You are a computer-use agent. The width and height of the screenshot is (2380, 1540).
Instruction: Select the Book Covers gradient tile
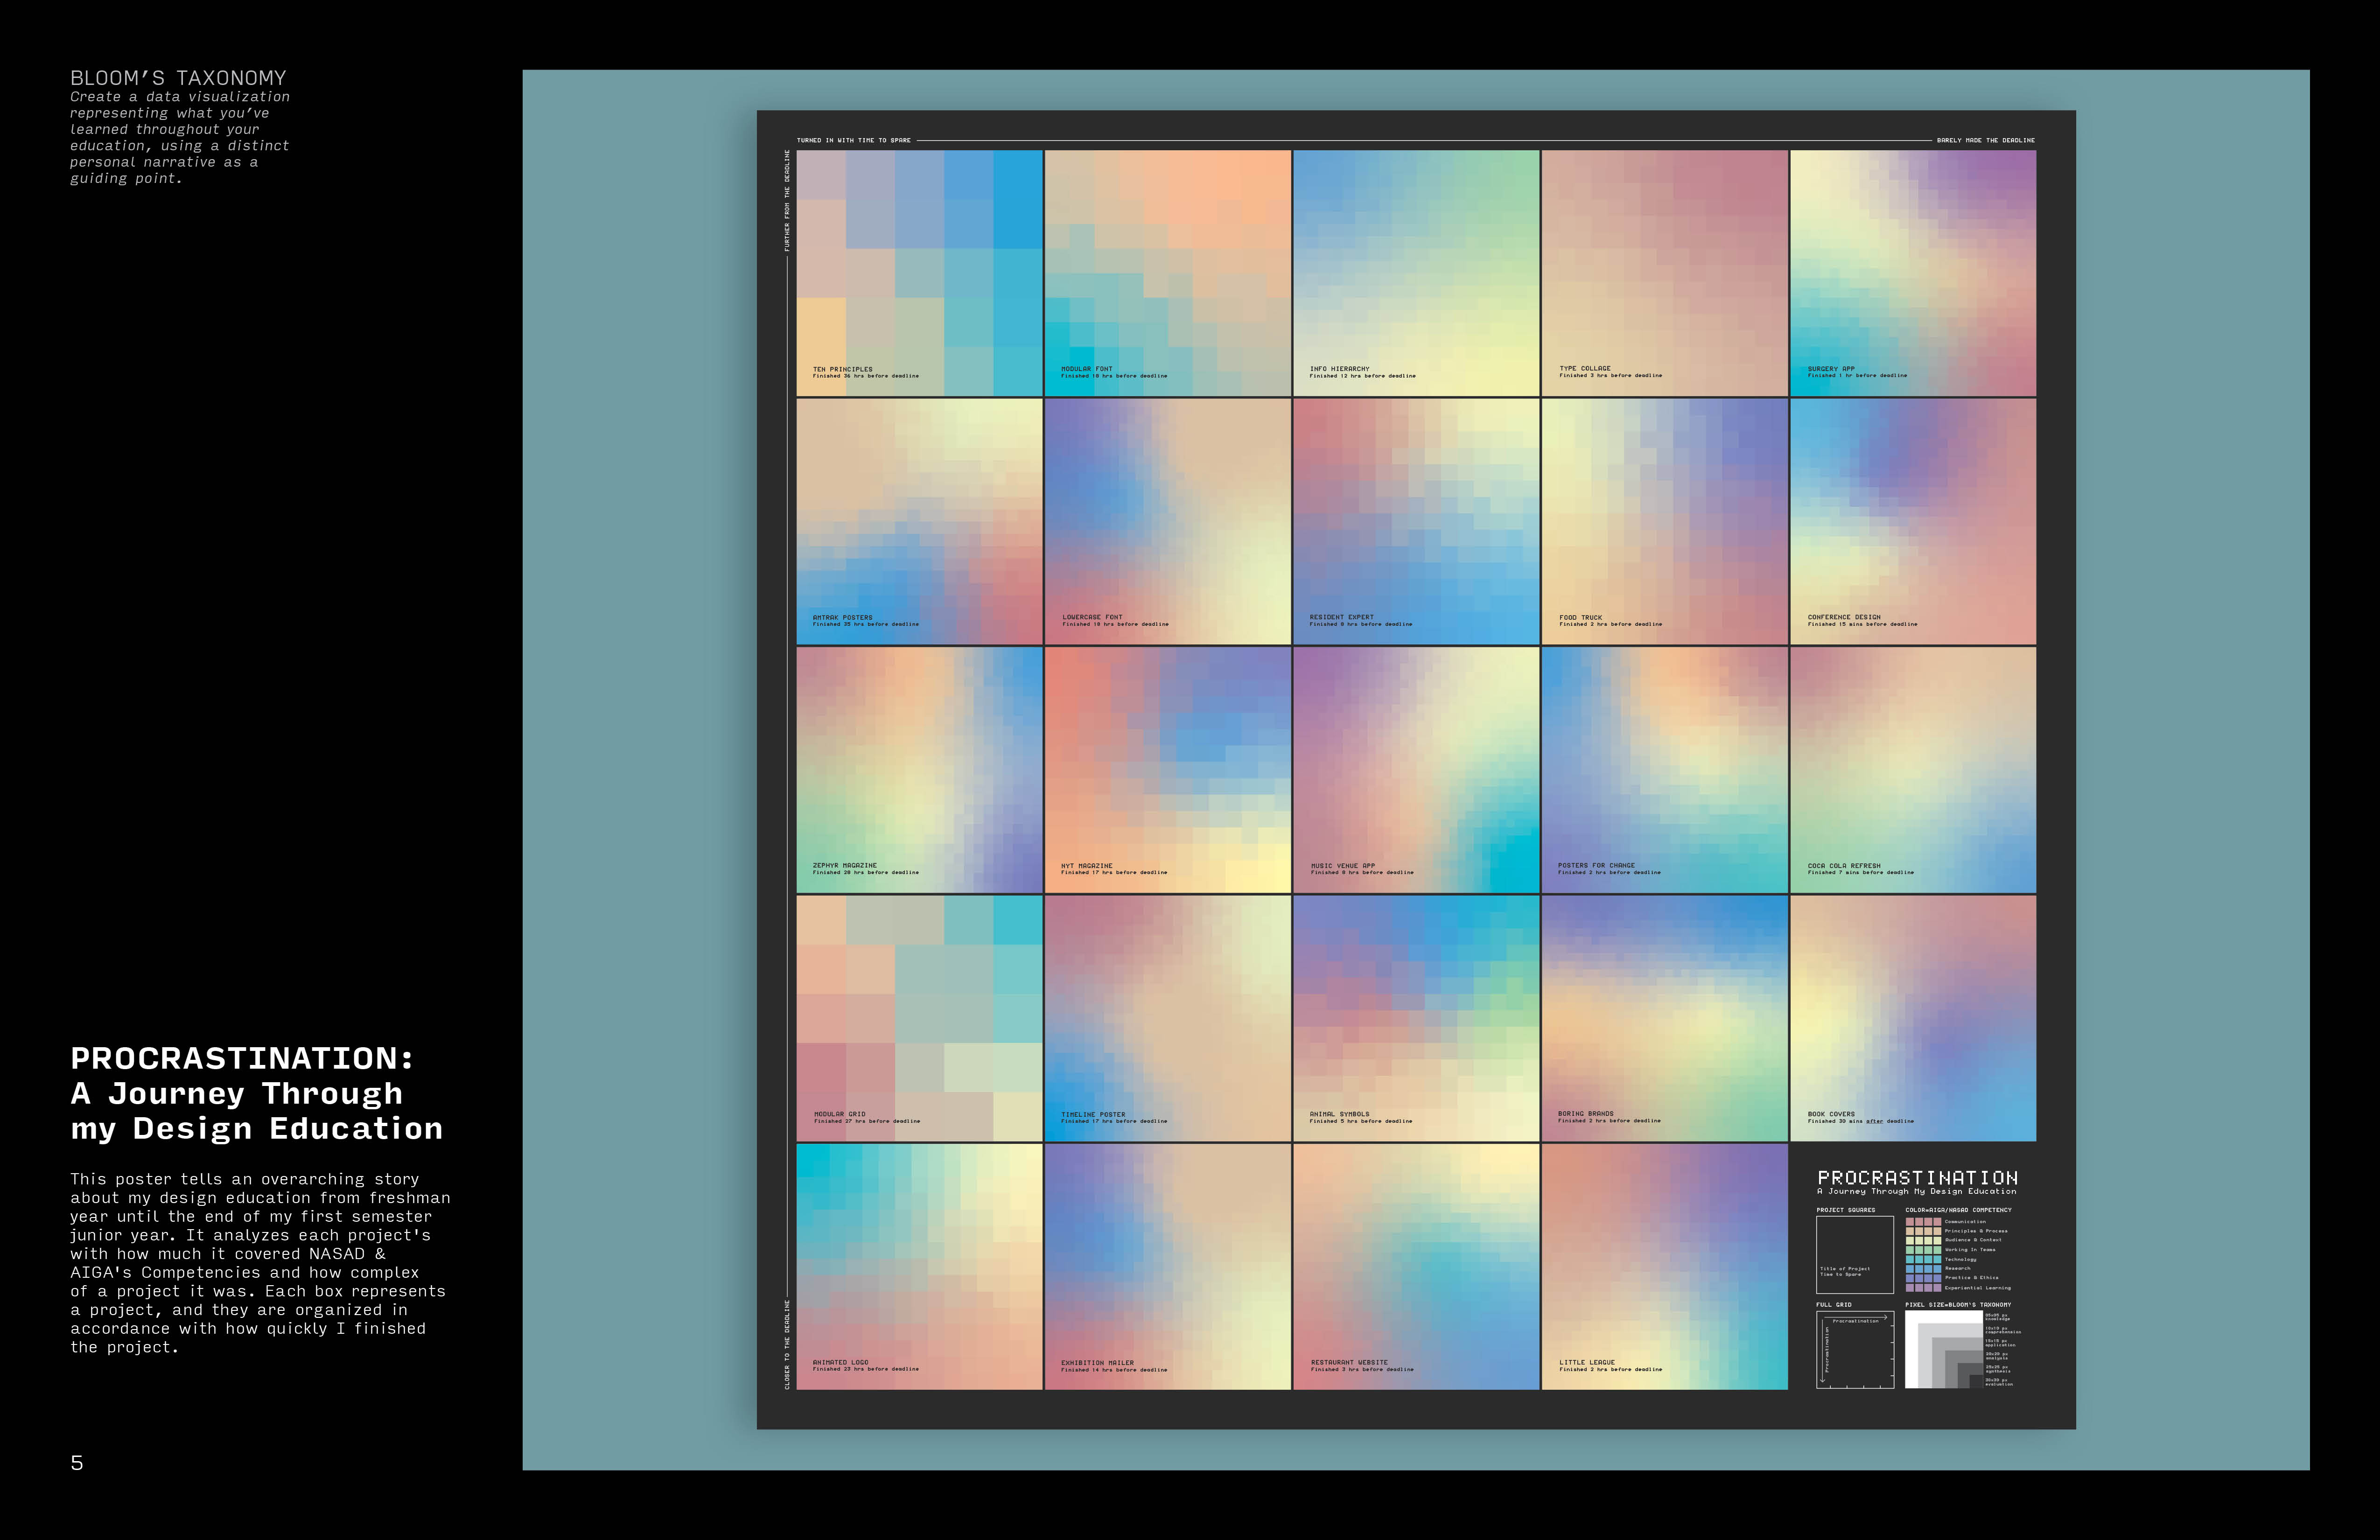tap(1912, 1017)
